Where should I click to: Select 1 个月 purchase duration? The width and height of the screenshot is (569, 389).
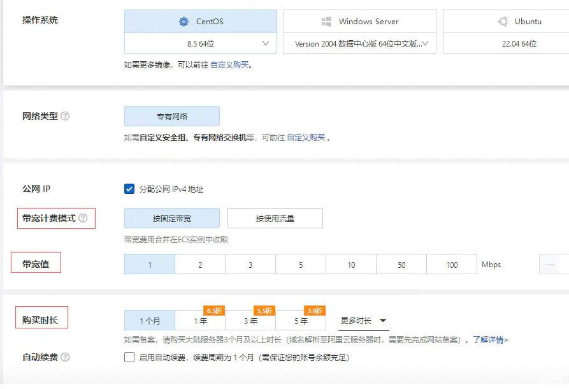[150, 320]
